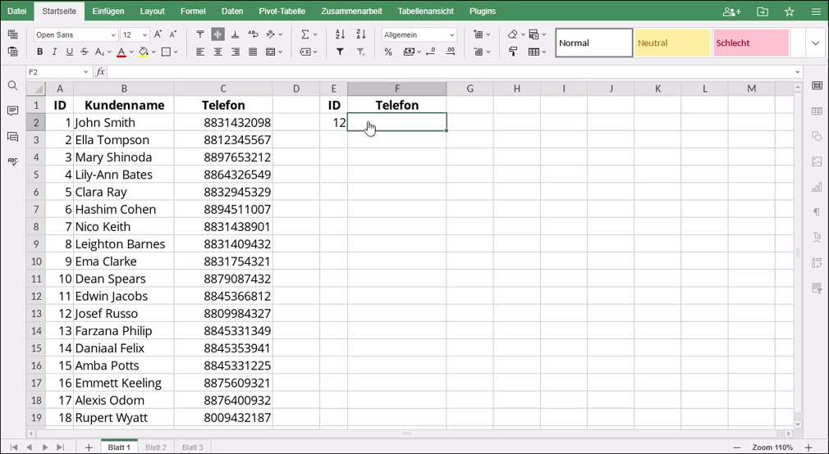Open the Sum function dropdown arrow
Viewport: 829px width, 454px height.
click(315, 35)
